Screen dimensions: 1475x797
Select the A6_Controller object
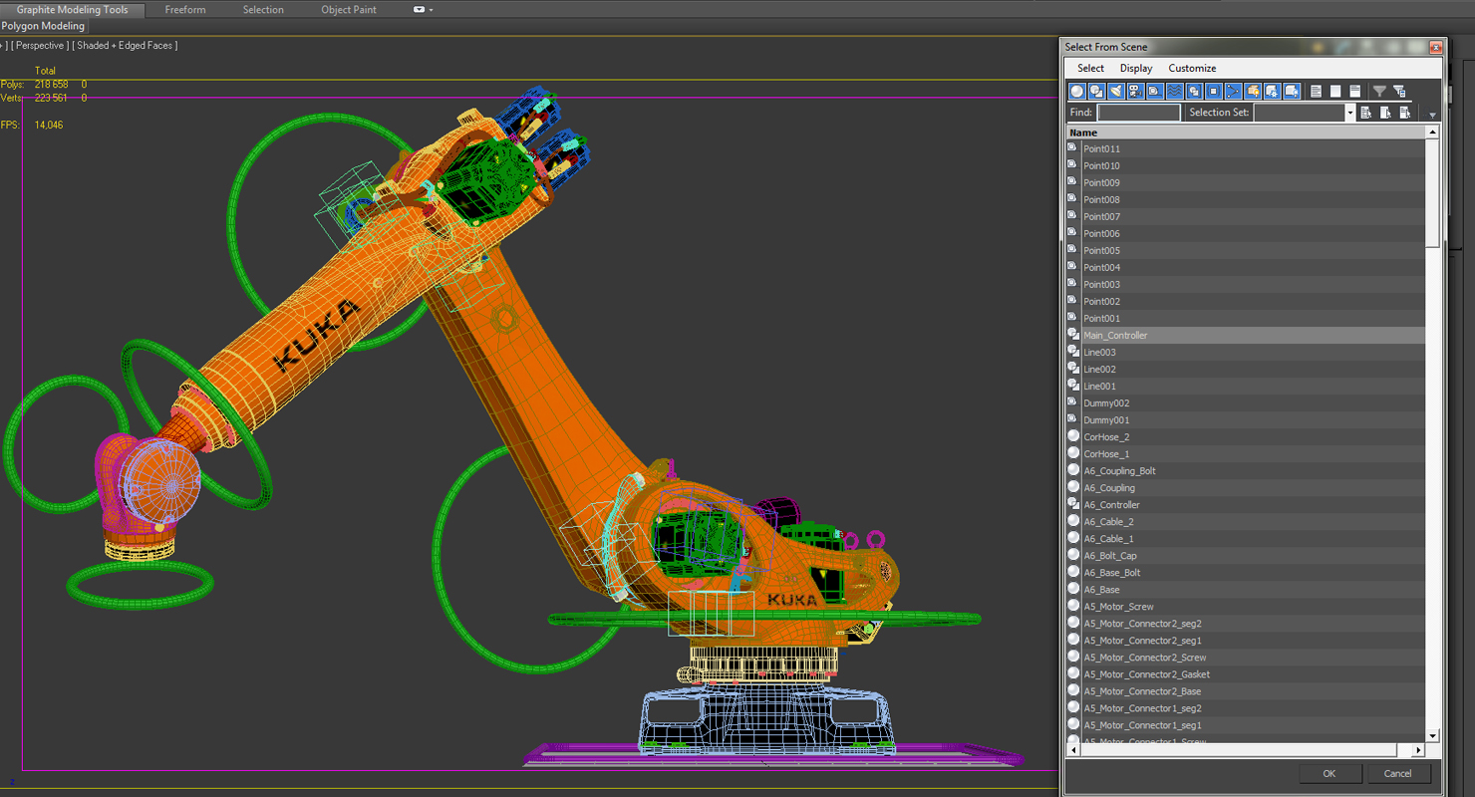pos(1245,505)
